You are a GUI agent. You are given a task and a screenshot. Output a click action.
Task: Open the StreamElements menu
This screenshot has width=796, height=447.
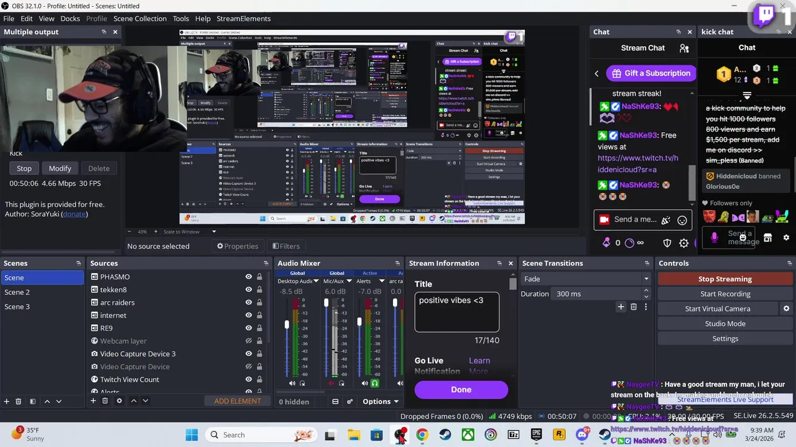coord(243,19)
